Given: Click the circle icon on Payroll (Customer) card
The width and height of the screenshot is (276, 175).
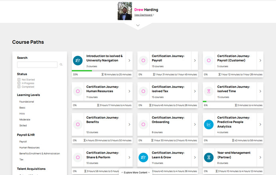Looking at the screenshot, I should [209, 60].
